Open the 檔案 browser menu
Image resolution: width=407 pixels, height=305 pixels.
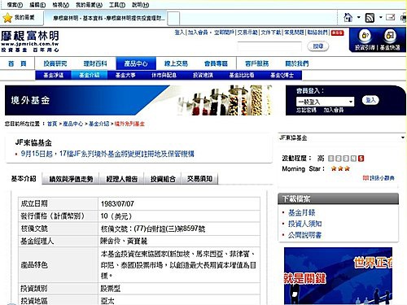15,5
